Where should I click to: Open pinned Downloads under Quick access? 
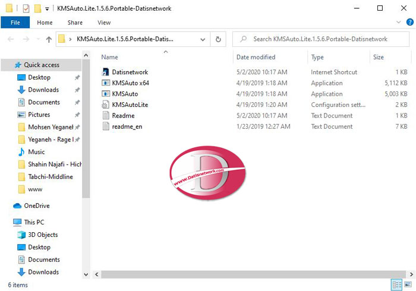coord(43,90)
